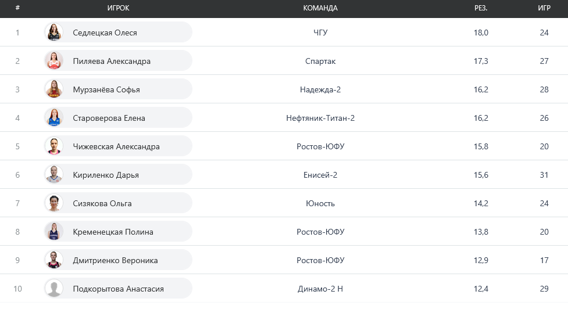568x309 pixels.
Task: Open the Нефтяник-Титан-2 team link
Action: click(320, 118)
